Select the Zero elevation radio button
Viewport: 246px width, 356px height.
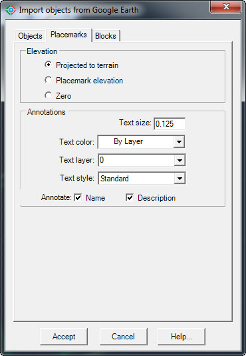tap(48, 95)
